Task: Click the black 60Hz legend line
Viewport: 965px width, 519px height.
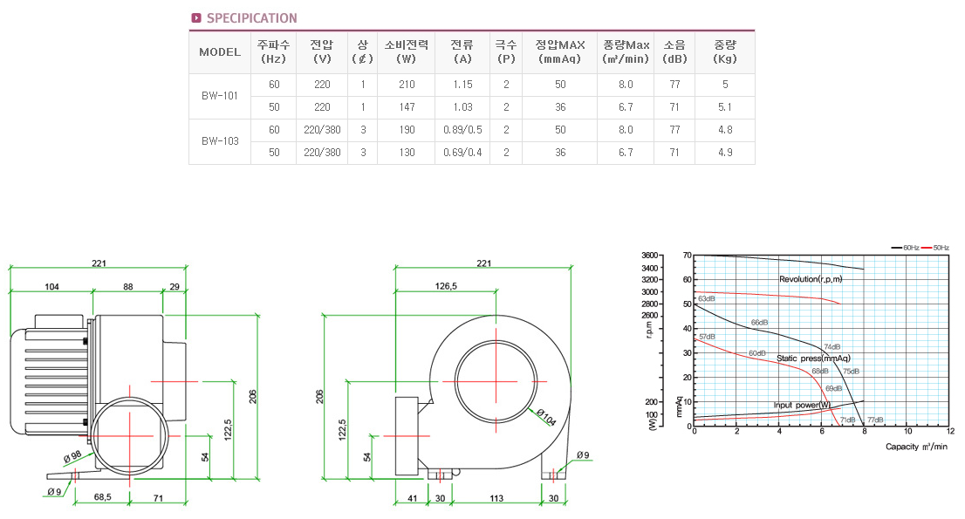Action: click(x=896, y=248)
